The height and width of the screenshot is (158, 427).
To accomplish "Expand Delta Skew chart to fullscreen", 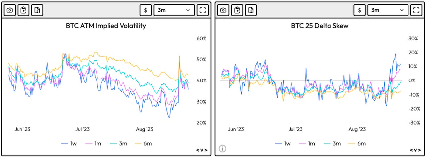I will coord(417,10).
